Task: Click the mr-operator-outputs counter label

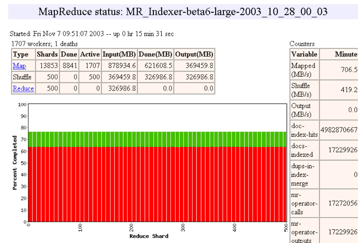Action: (304, 232)
